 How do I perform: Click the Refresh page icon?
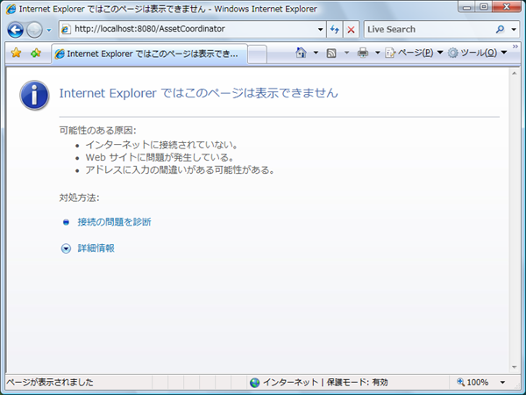(335, 30)
